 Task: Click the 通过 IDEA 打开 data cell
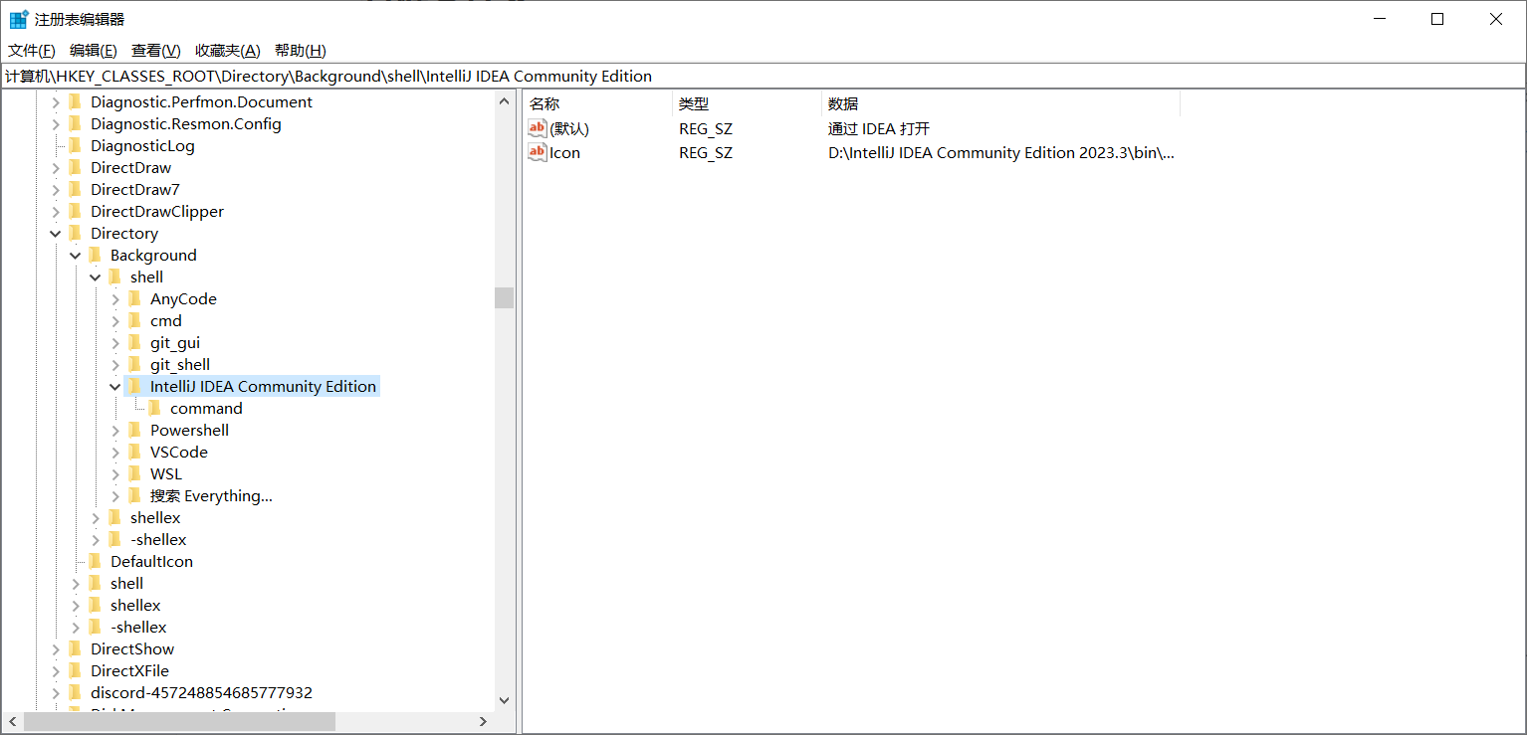point(879,129)
